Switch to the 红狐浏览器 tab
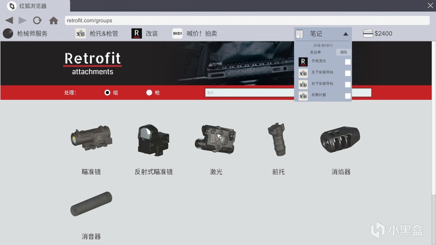This screenshot has height=245, width=436. point(35,6)
